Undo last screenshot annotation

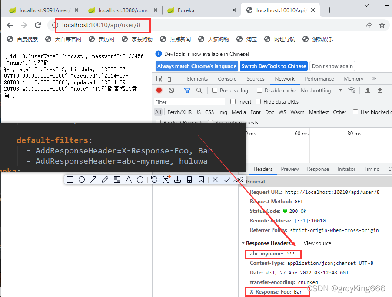click(154, 180)
